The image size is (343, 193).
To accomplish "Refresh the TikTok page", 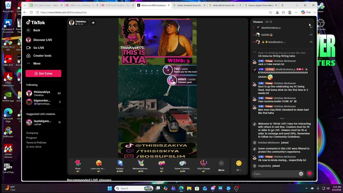I will 31,12.
